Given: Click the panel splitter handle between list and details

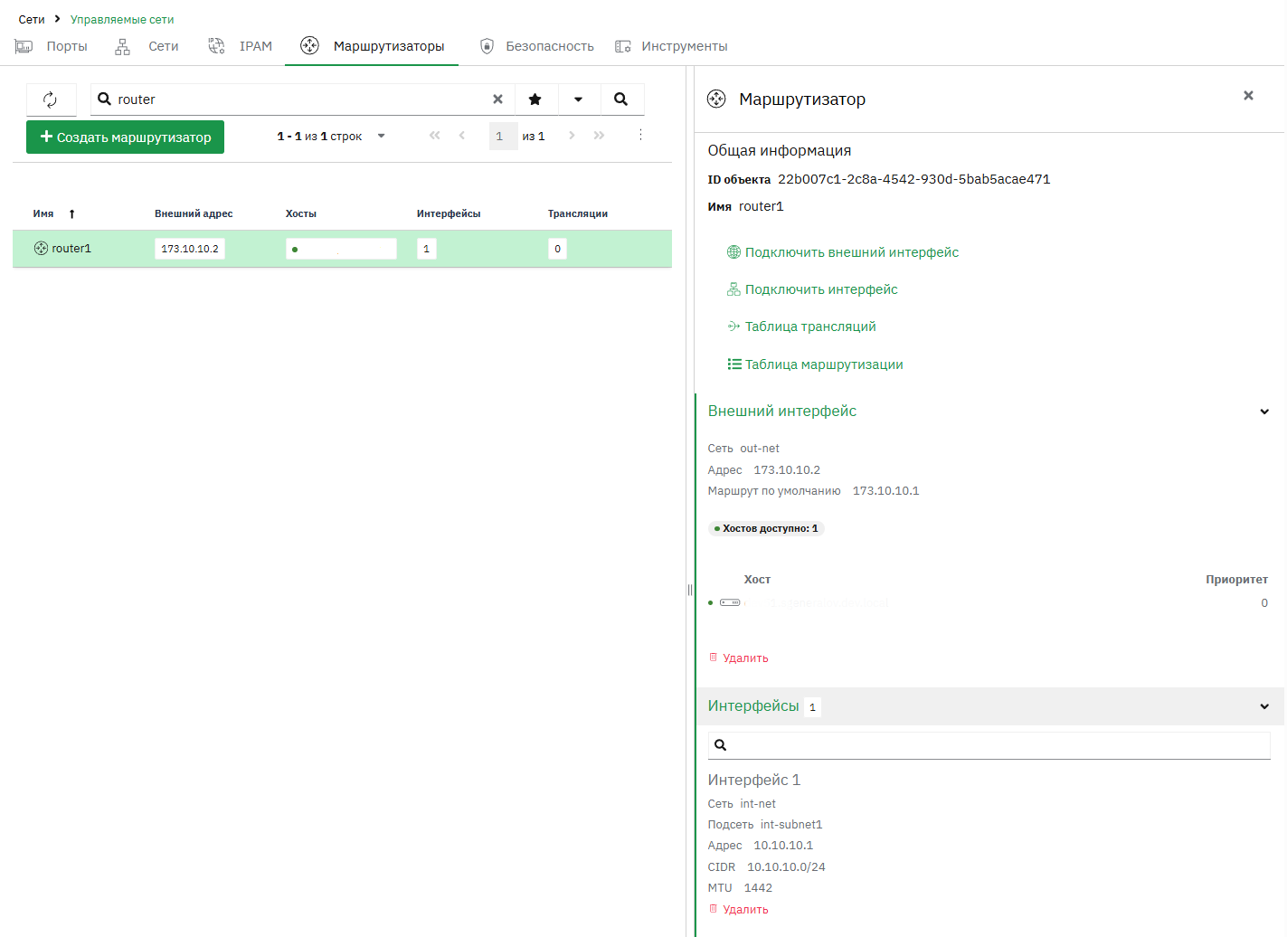Looking at the screenshot, I should pos(689,591).
